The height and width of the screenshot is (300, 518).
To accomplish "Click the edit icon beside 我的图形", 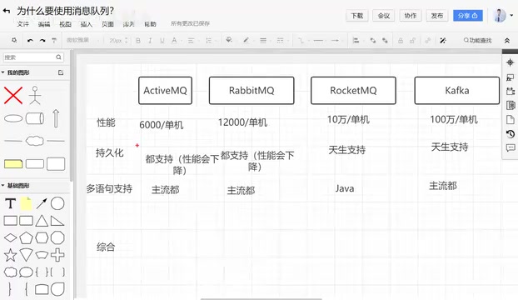I will (x=61, y=72).
